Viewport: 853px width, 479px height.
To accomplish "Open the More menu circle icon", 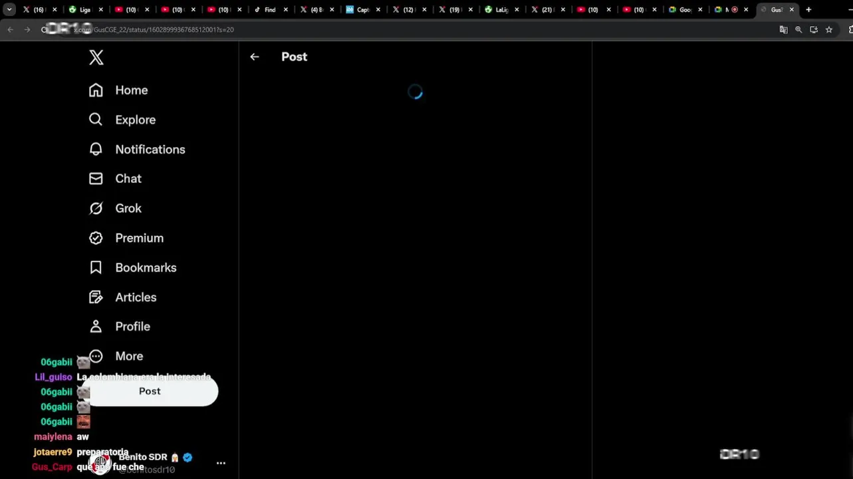I will (96, 356).
